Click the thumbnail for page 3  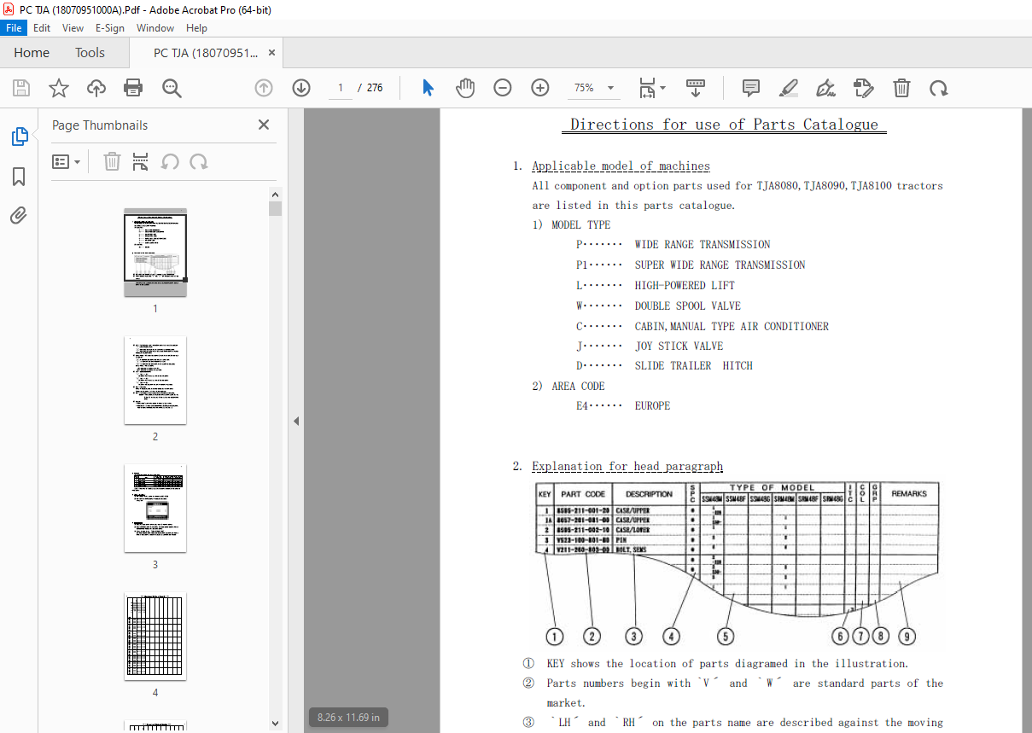[155, 509]
